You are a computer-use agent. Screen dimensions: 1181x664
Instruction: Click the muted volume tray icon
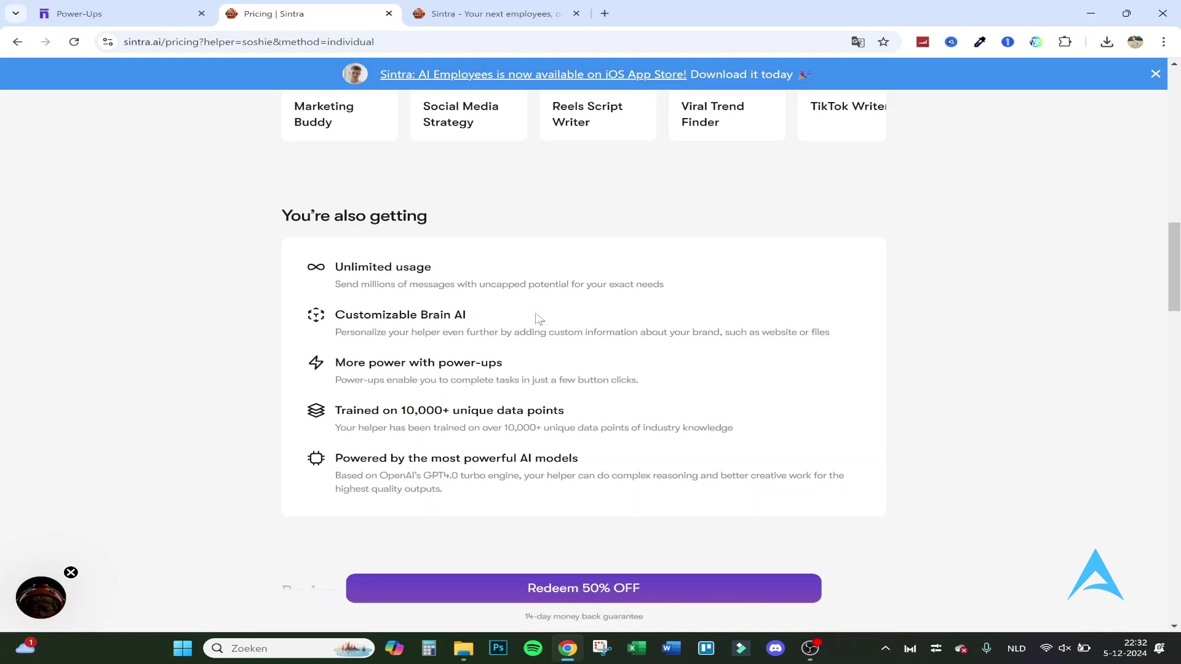point(1065,648)
